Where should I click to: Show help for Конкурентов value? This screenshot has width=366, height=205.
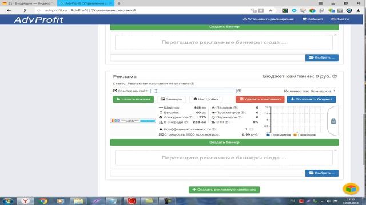(190, 117)
